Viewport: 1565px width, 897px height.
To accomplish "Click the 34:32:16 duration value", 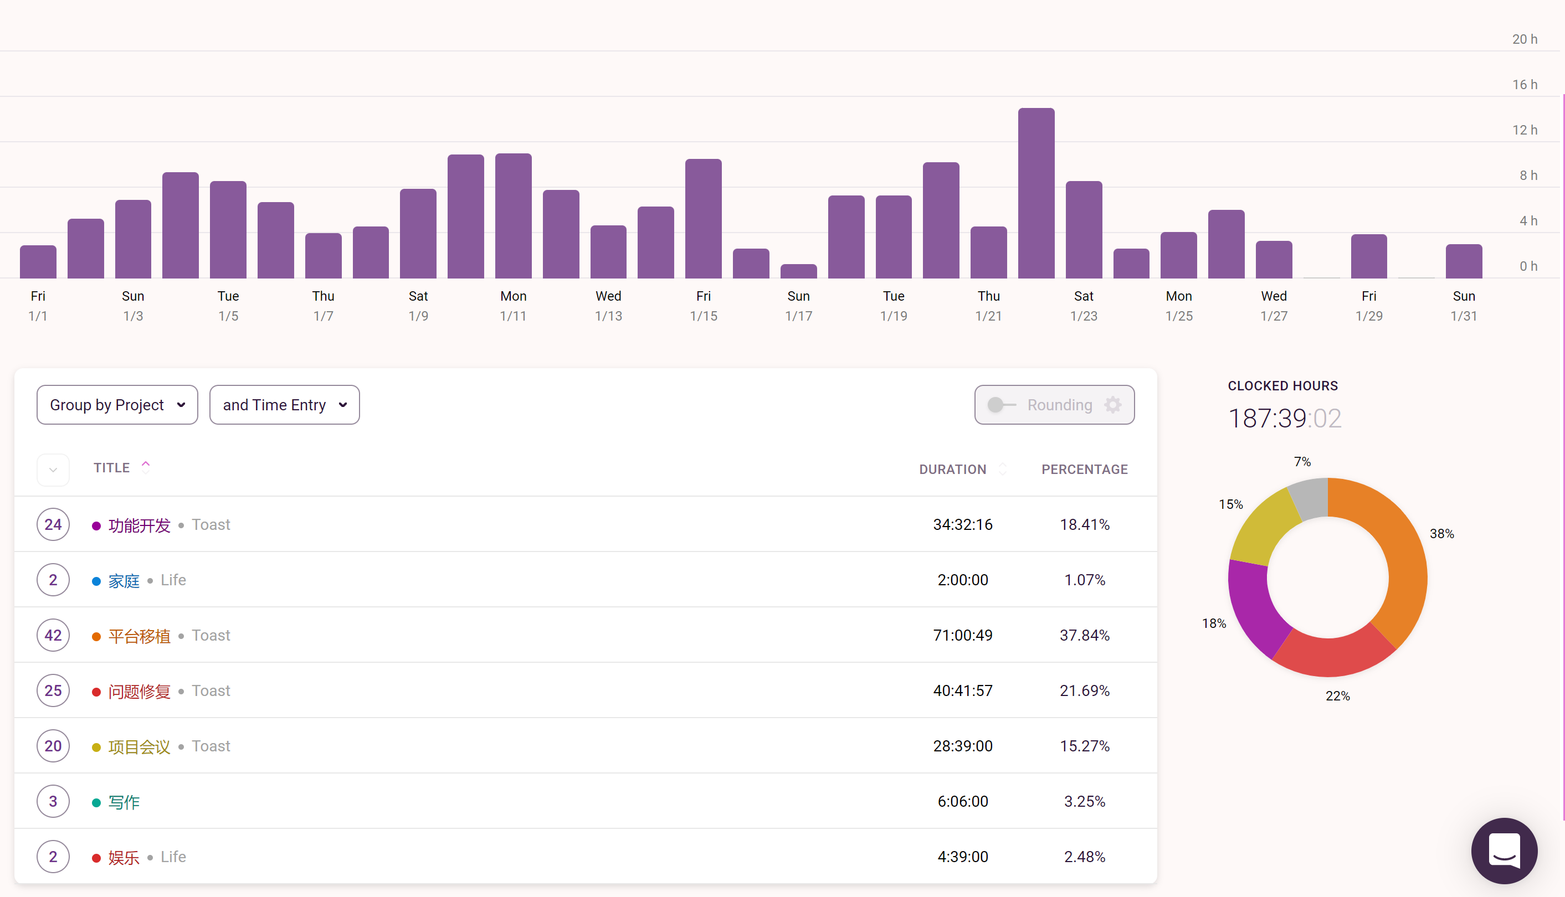I will click(962, 524).
